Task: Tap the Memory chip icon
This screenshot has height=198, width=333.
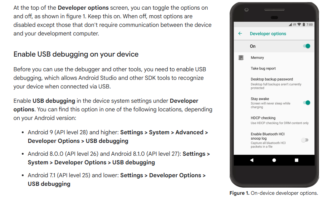Action: coord(241,58)
